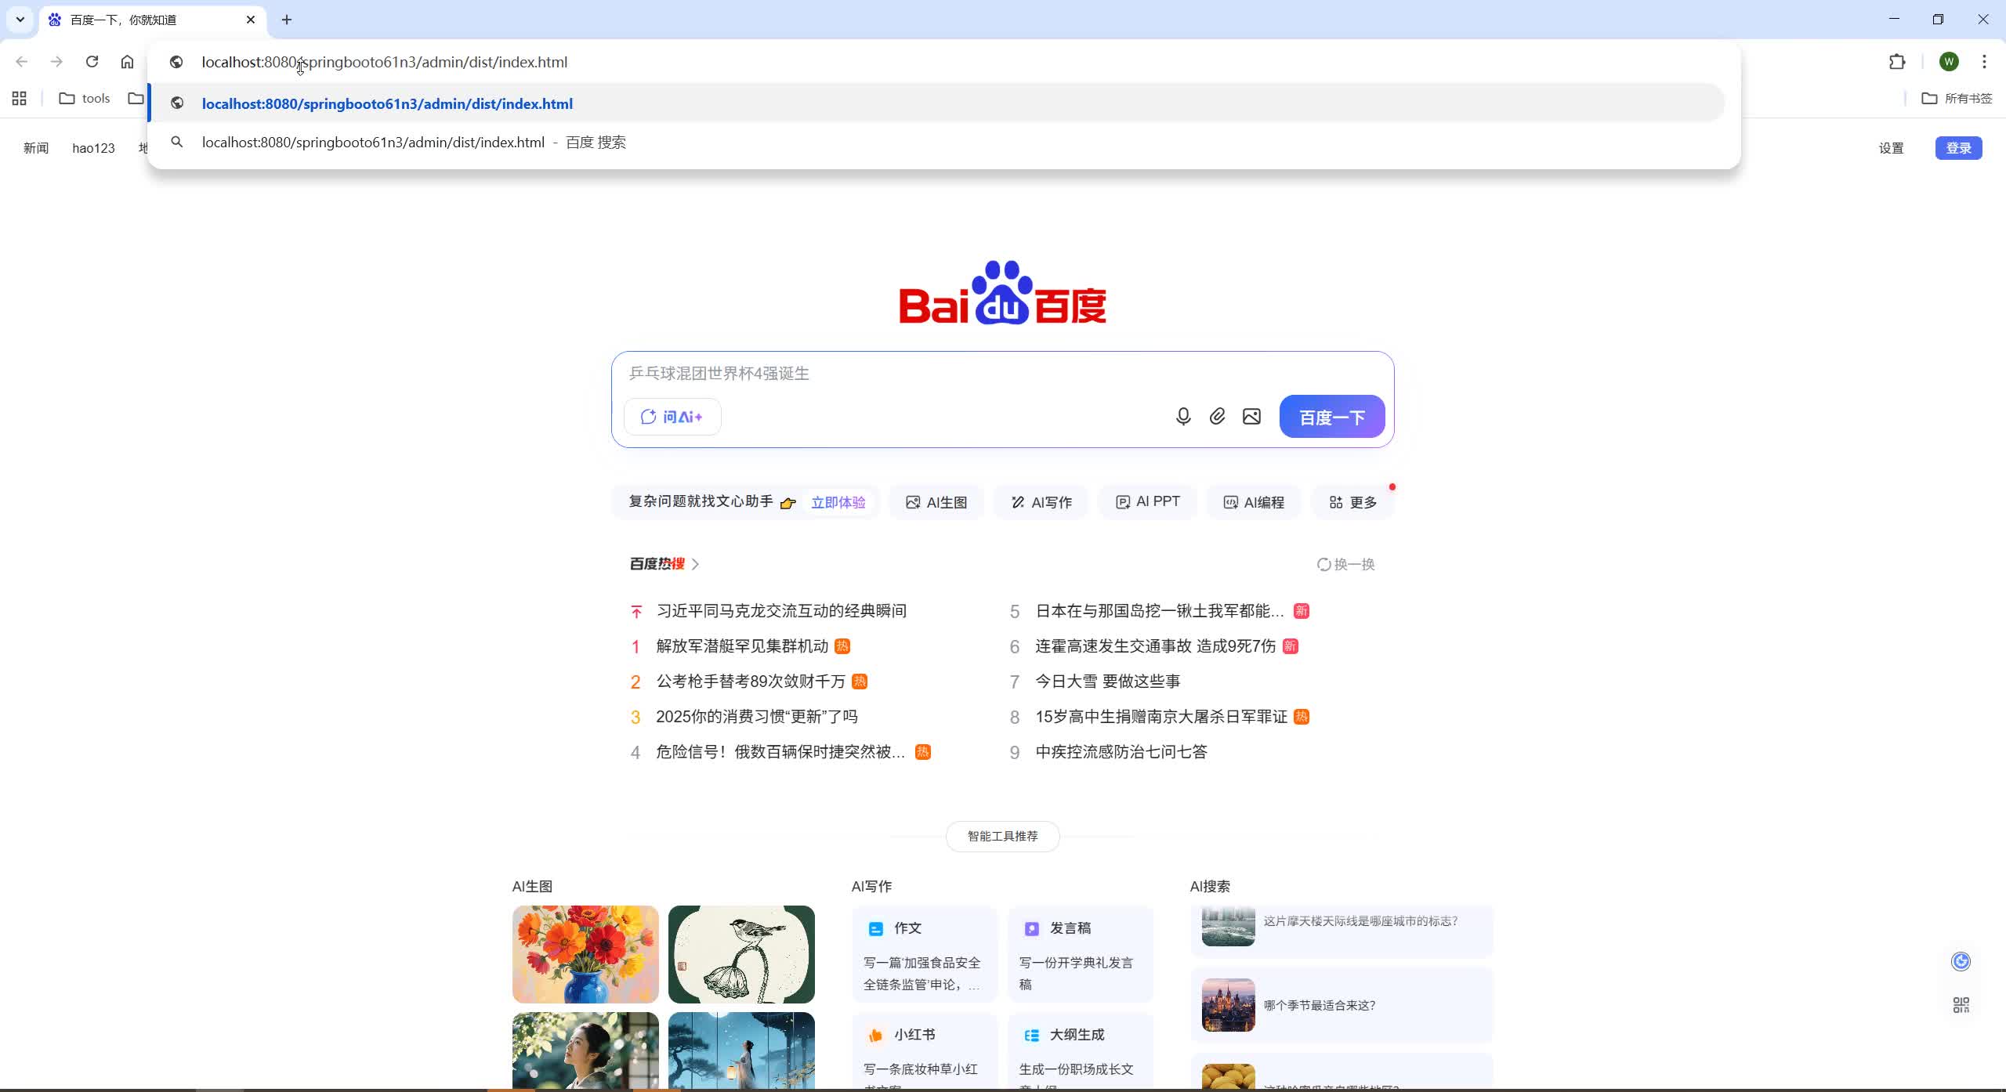Click the 登录 login button

tap(1957, 147)
